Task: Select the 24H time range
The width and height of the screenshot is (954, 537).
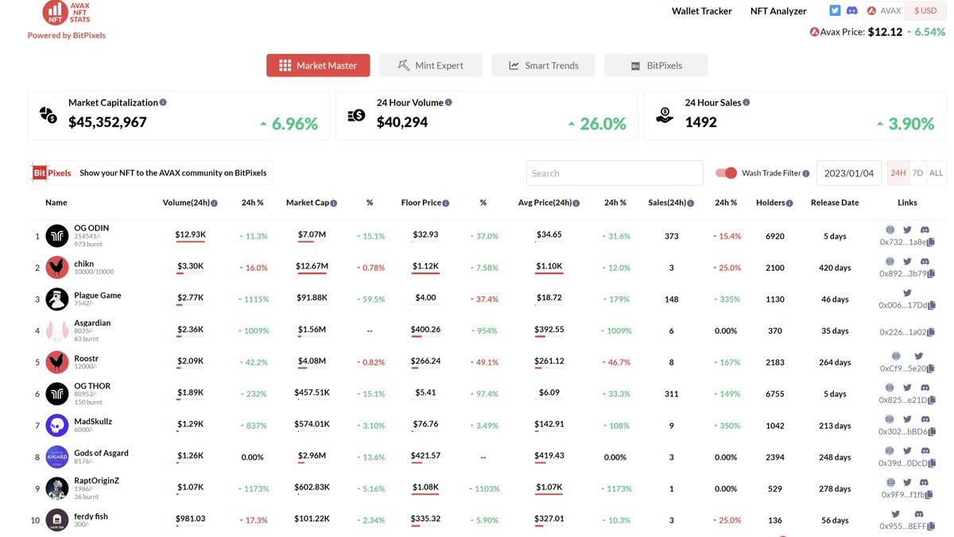Action: 898,173
